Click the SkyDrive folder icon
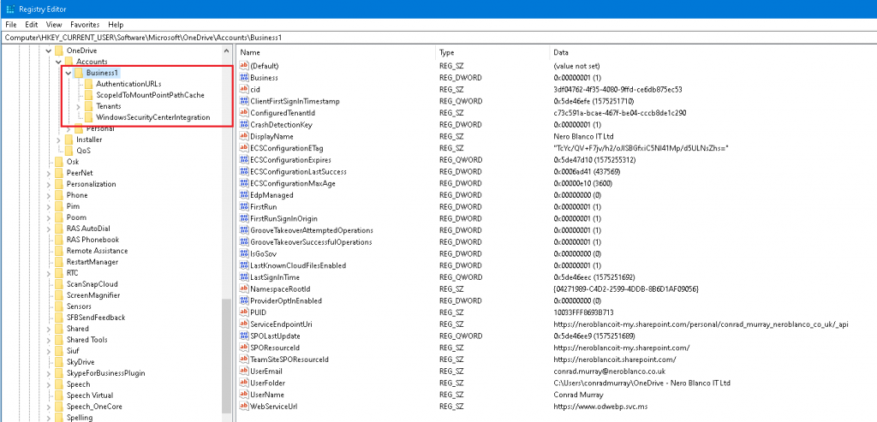The image size is (877, 422). coord(59,361)
